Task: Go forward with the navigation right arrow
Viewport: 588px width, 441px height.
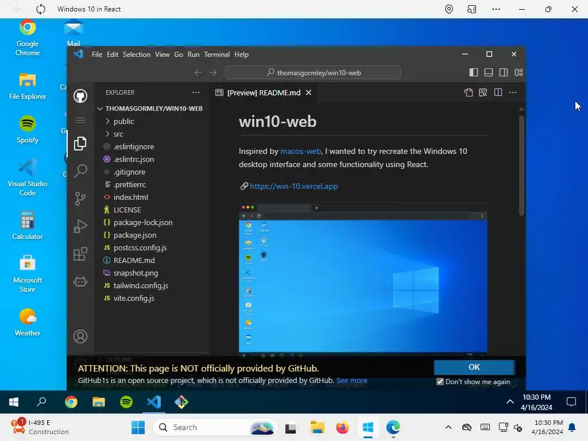Action: coord(213,72)
